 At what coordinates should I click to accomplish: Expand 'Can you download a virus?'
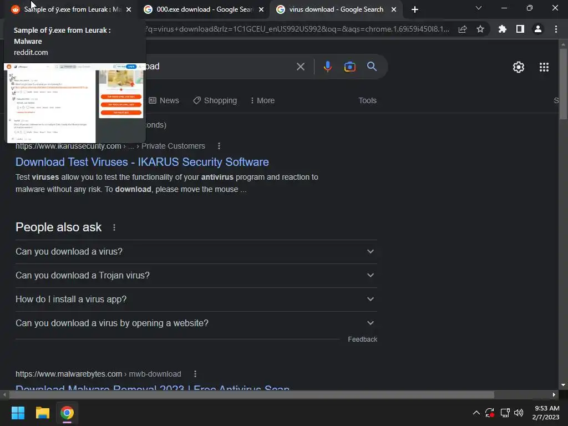196,251
